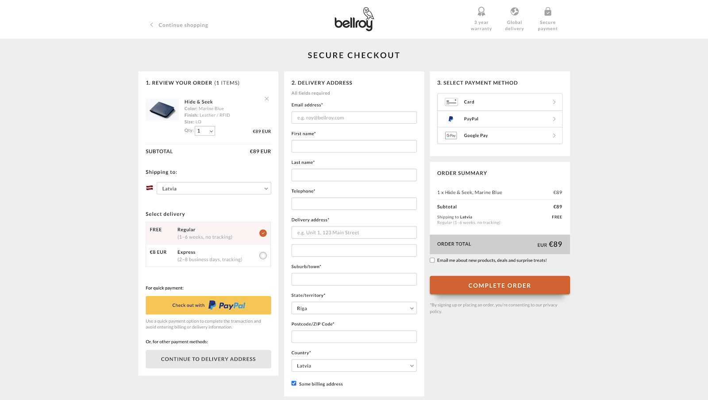The height and width of the screenshot is (400, 708).
Task: Select the Card payment icon
Action: pyautogui.click(x=451, y=101)
